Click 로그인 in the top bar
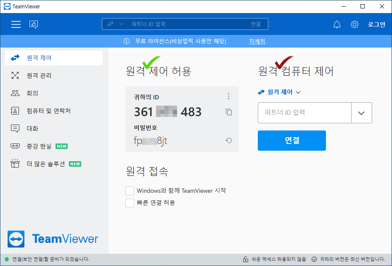The width and height of the screenshot is (392, 266). pos(376,24)
